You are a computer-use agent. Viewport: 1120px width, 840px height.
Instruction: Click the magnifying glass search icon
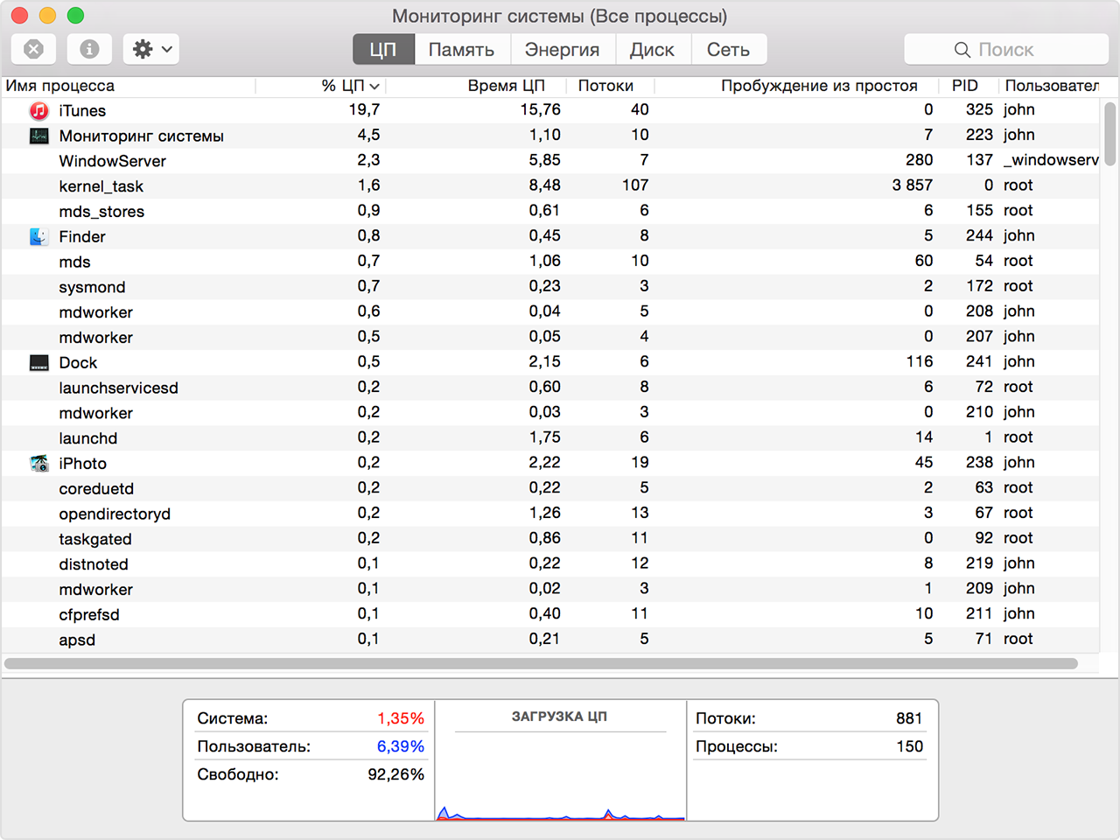tap(962, 50)
